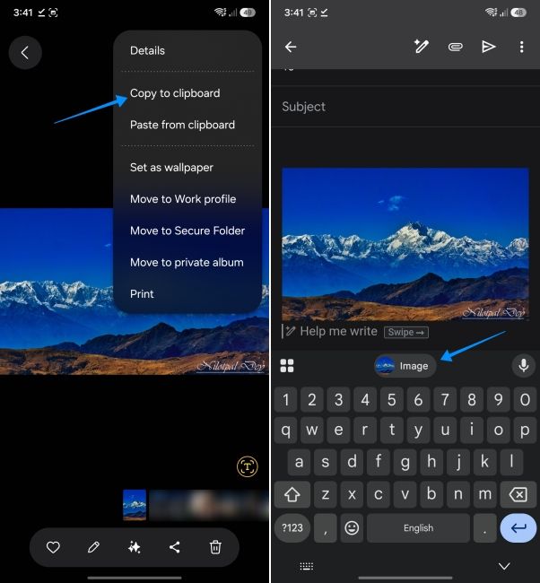Hide the keyboard with down chevron
The image size is (540, 583).
click(504, 566)
